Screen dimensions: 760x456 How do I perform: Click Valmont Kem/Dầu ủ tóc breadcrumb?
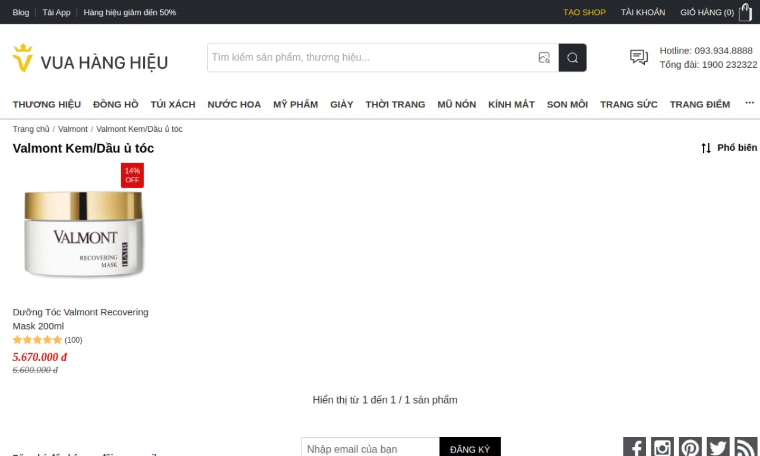coord(140,129)
